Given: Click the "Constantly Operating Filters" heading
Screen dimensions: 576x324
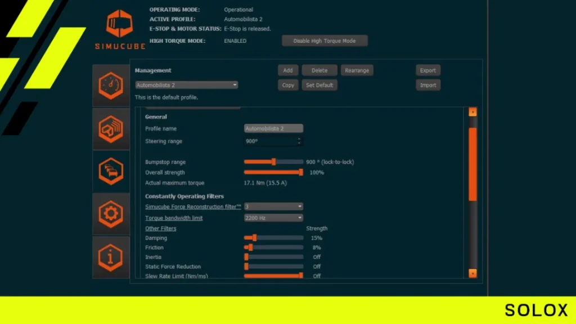Looking at the screenshot, I should pyautogui.click(x=184, y=196).
